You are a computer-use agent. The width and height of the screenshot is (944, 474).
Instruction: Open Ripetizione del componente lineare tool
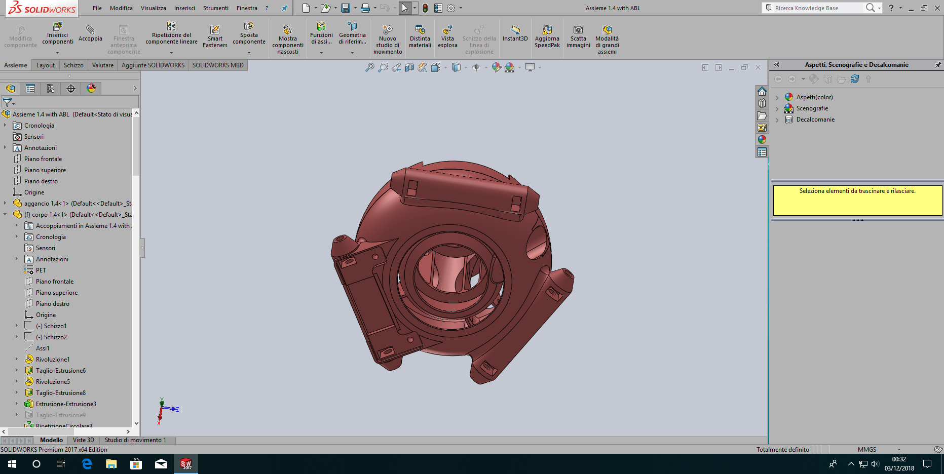tap(171, 33)
